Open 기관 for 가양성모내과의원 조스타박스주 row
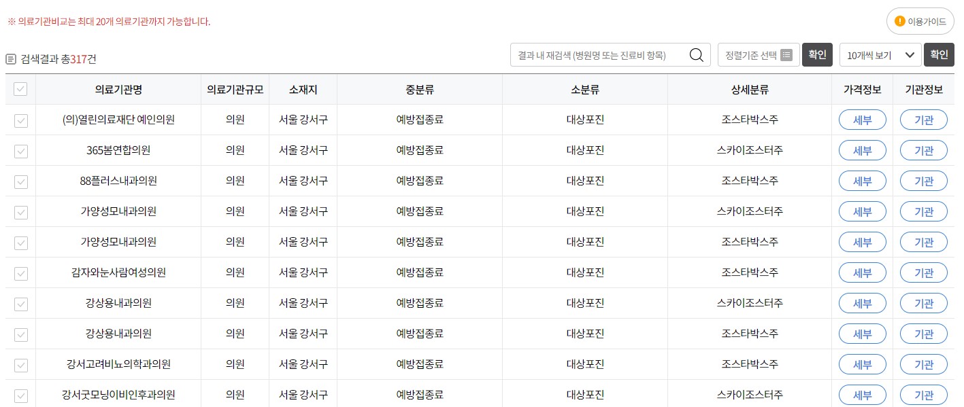This screenshot has height=407, width=964. [923, 243]
